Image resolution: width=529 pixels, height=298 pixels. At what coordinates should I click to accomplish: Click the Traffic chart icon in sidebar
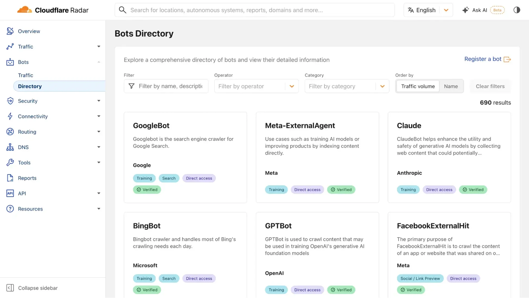pos(10,47)
